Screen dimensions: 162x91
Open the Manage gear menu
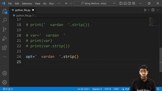pos(5,82)
